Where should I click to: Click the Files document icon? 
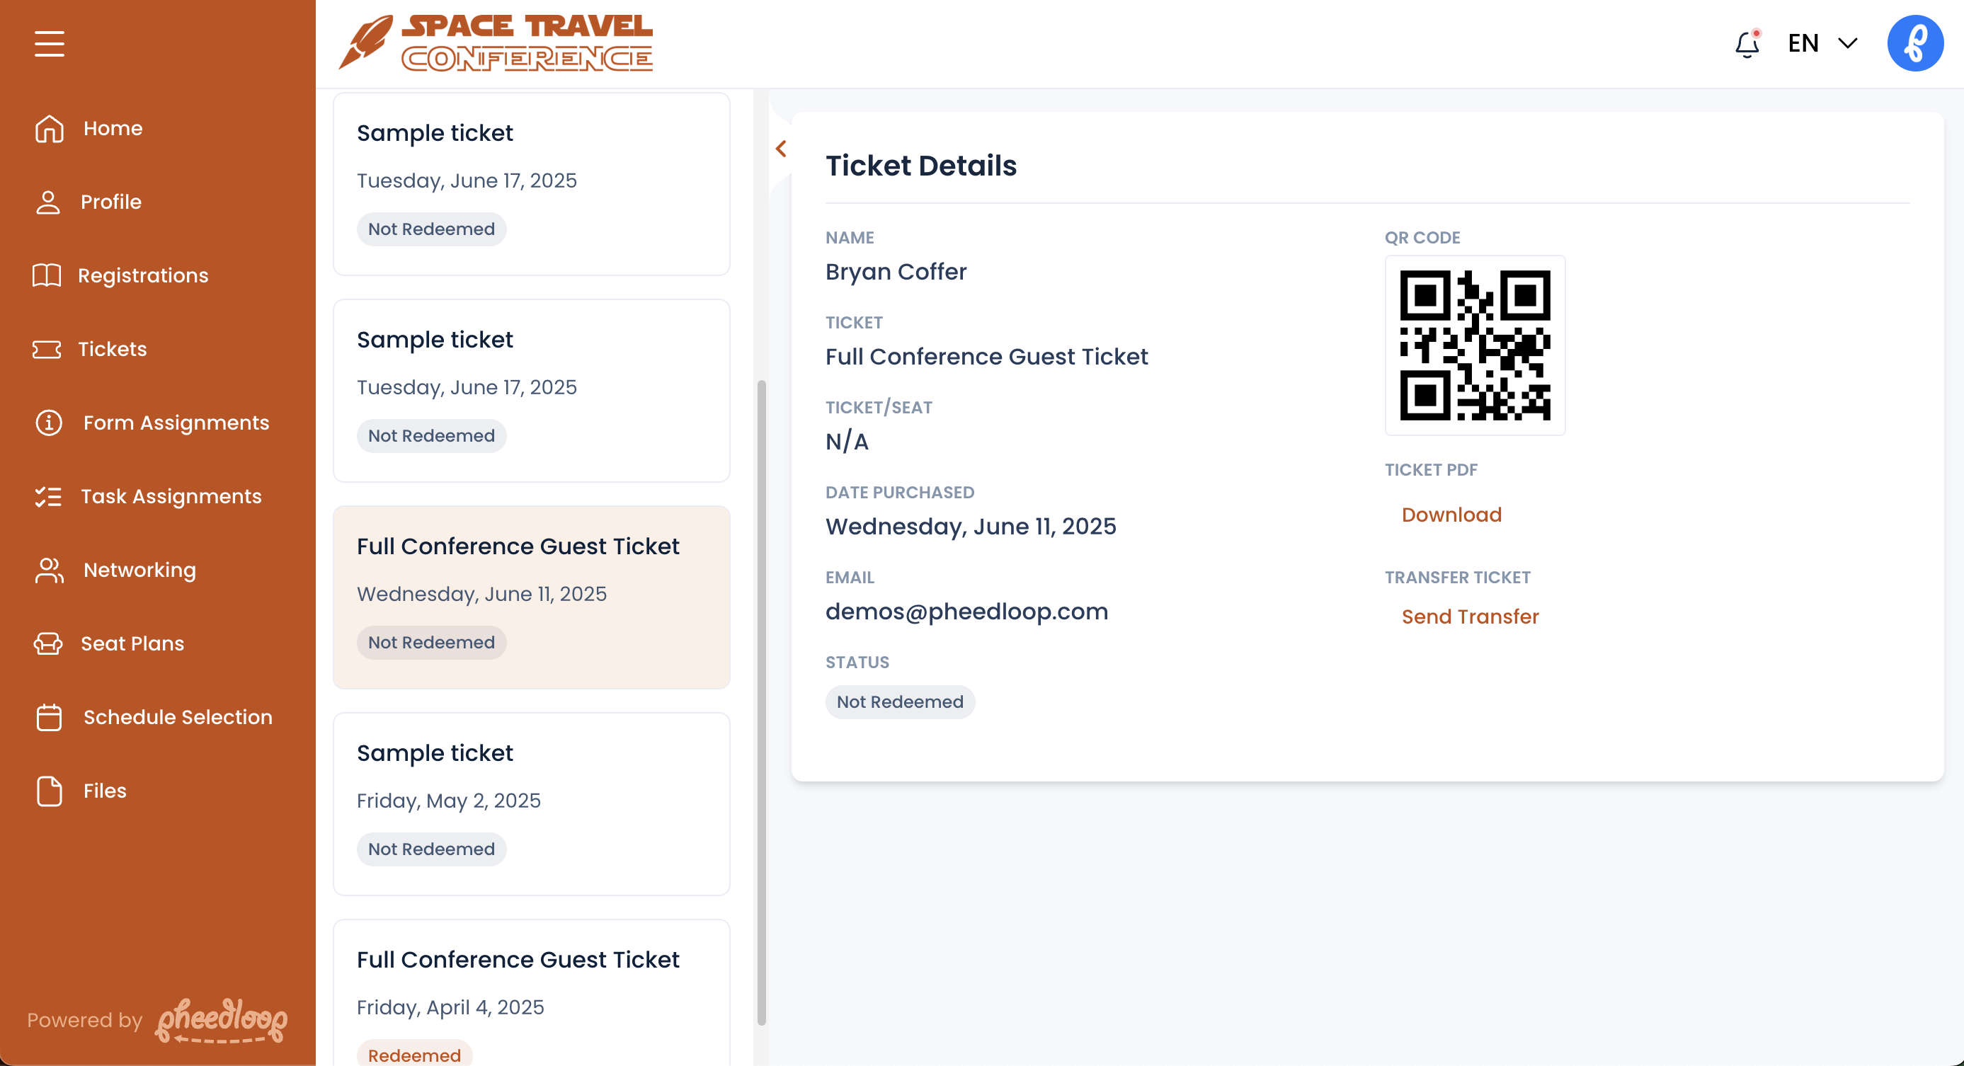[49, 791]
